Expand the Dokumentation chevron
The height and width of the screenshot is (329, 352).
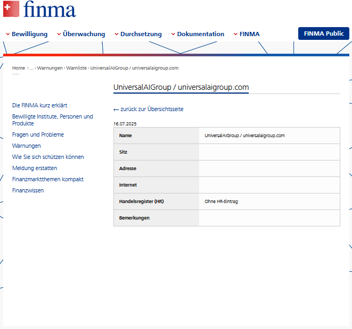point(173,34)
